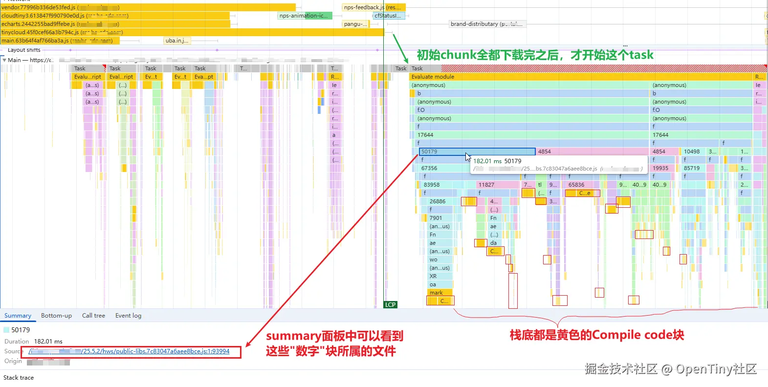The width and height of the screenshot is (768, 387).
Task: Open the Bottom-up tab
Action: [x=56, y=316]
